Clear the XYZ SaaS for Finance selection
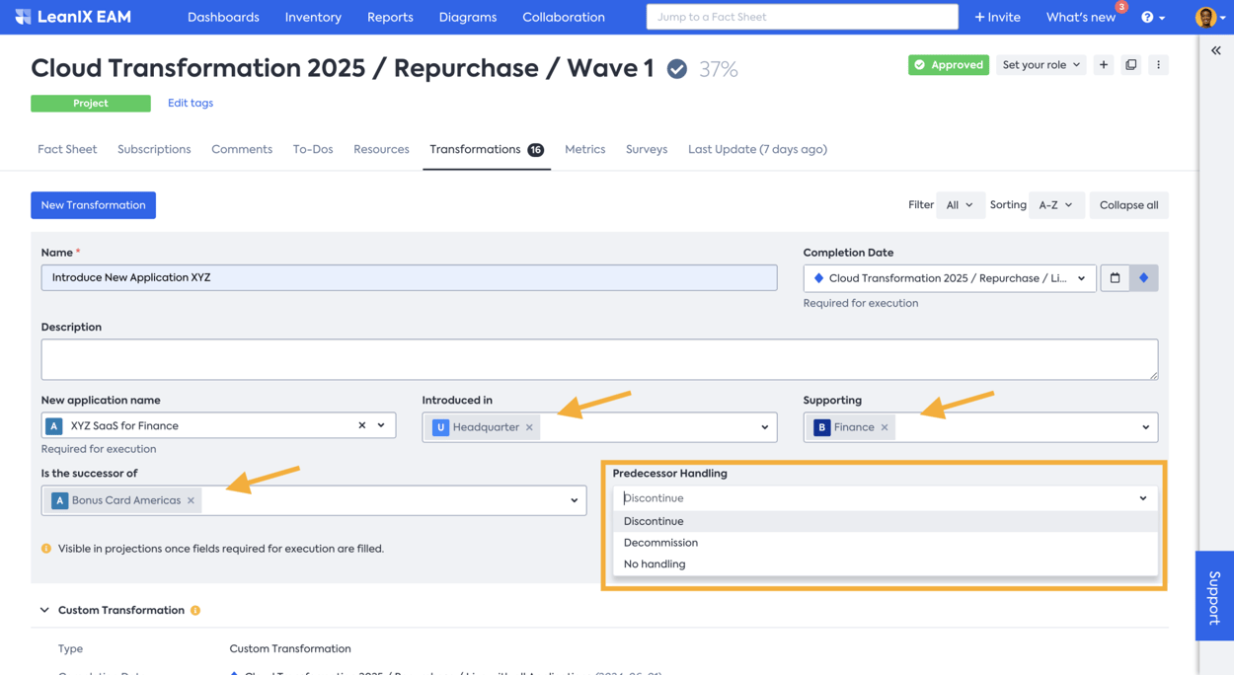The width and height of the screenshot is (1234, 675). click(x=361, y=425)
